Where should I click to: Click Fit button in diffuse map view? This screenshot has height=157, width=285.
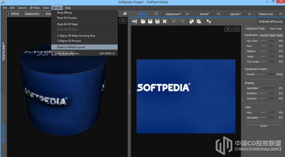coord(228,29)
